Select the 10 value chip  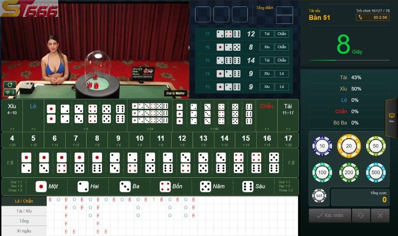pos(322,146)
